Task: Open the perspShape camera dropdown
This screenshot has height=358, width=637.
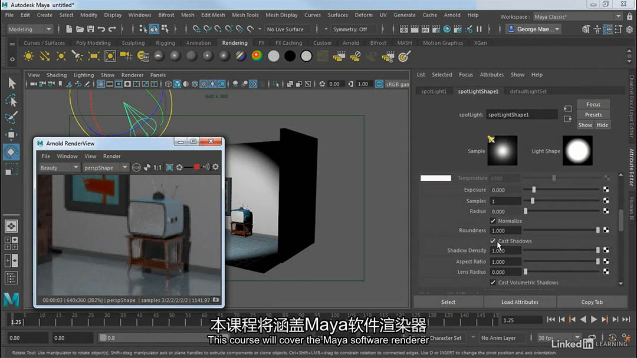Action: pos(106,167)
